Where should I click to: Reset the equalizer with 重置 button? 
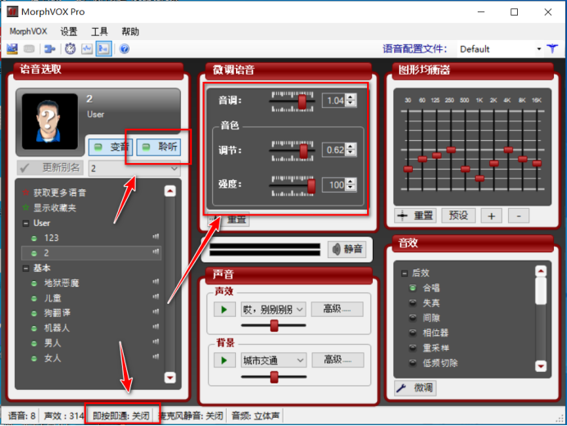pos(415,216)
